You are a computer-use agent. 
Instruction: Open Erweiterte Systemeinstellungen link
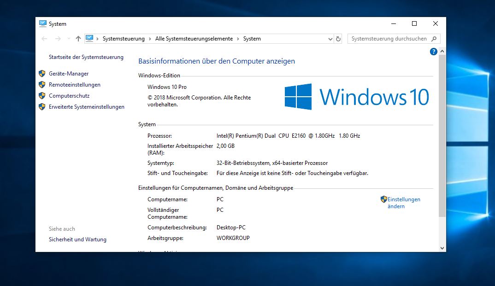click(87, 107)
